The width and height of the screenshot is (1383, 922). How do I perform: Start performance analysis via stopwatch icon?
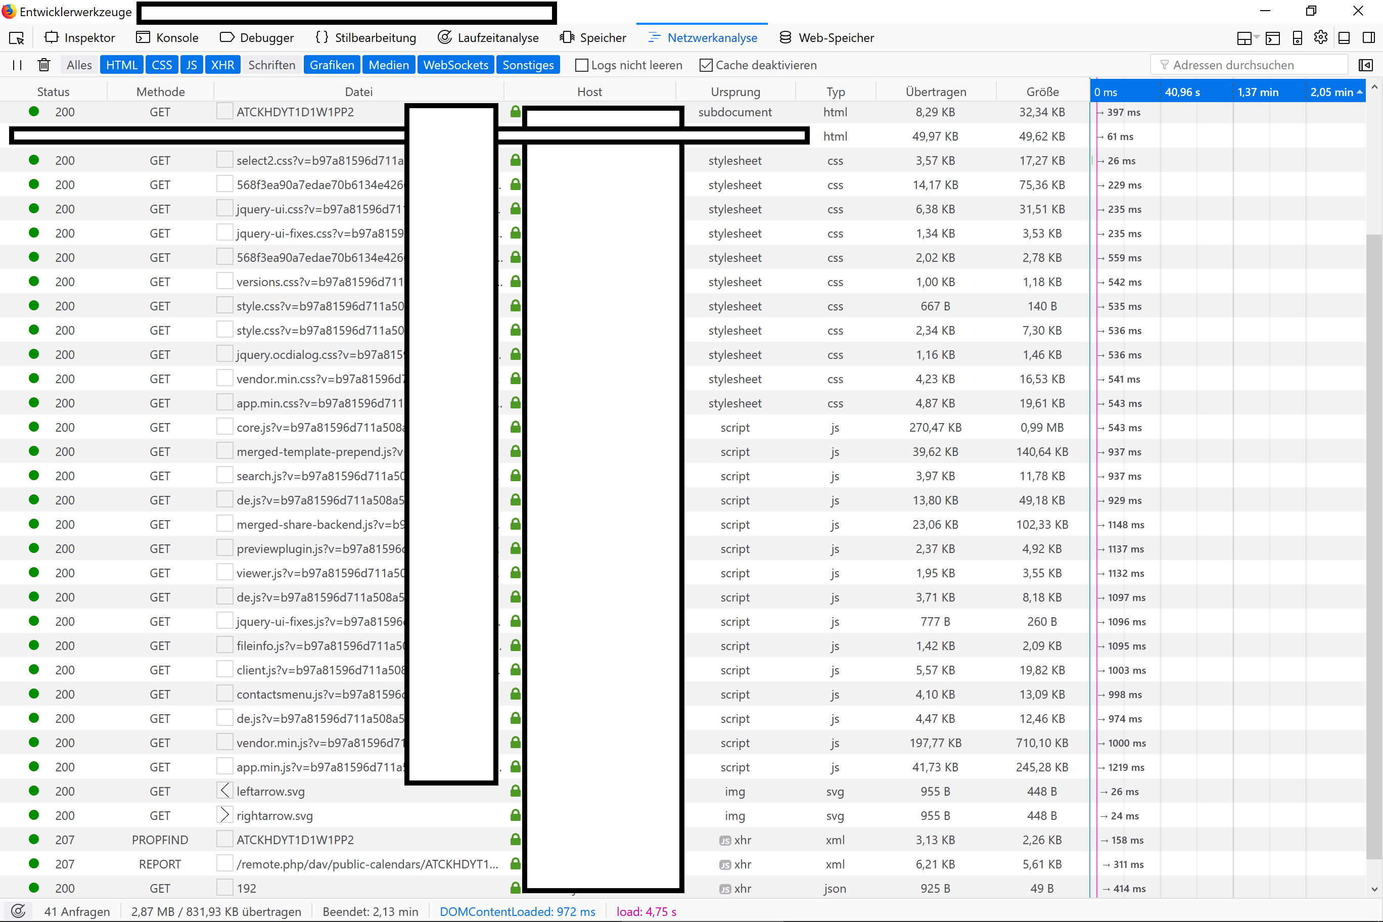[18, 911]
